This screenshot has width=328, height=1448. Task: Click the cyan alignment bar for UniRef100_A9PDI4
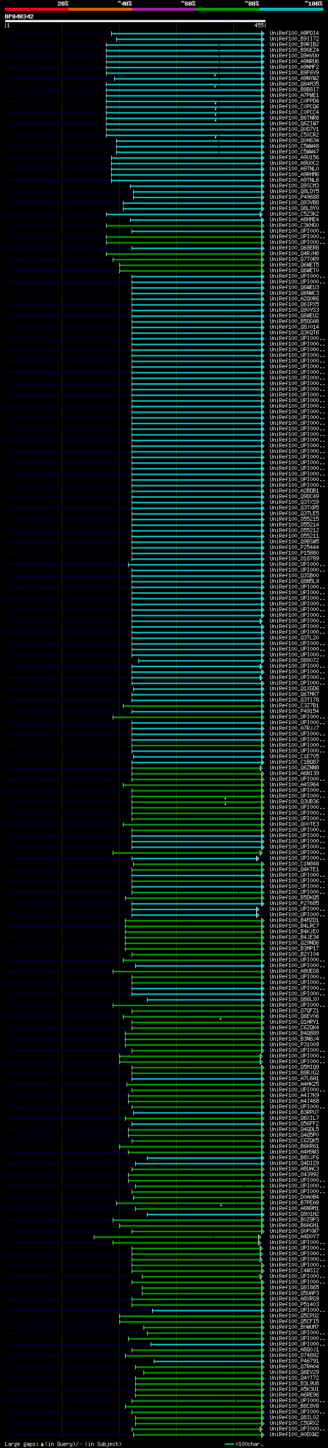click(x=187, y=33)
